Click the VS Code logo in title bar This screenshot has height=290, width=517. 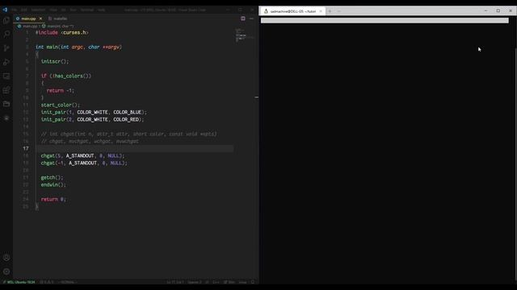[x=5, y=10]
